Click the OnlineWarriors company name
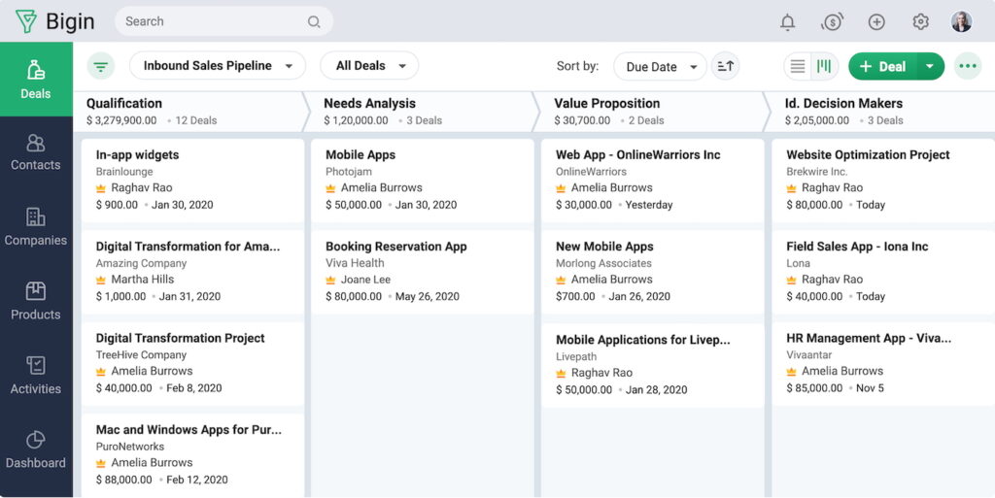Image resolution: width=995 pixels, height=498 pixels. pos(591,172)
